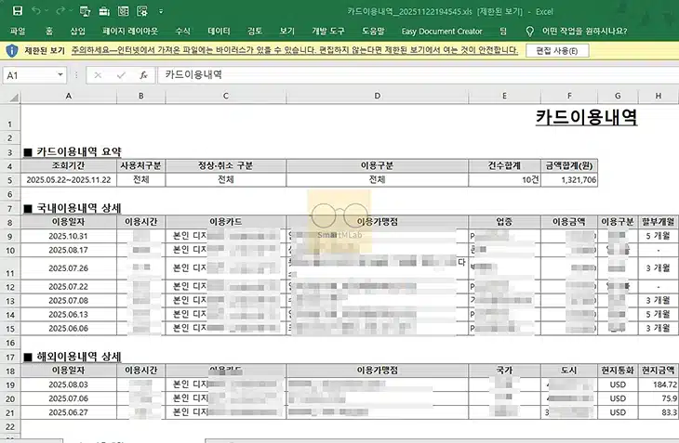Click the 편집 사용(E) button

tap(557, 50)
